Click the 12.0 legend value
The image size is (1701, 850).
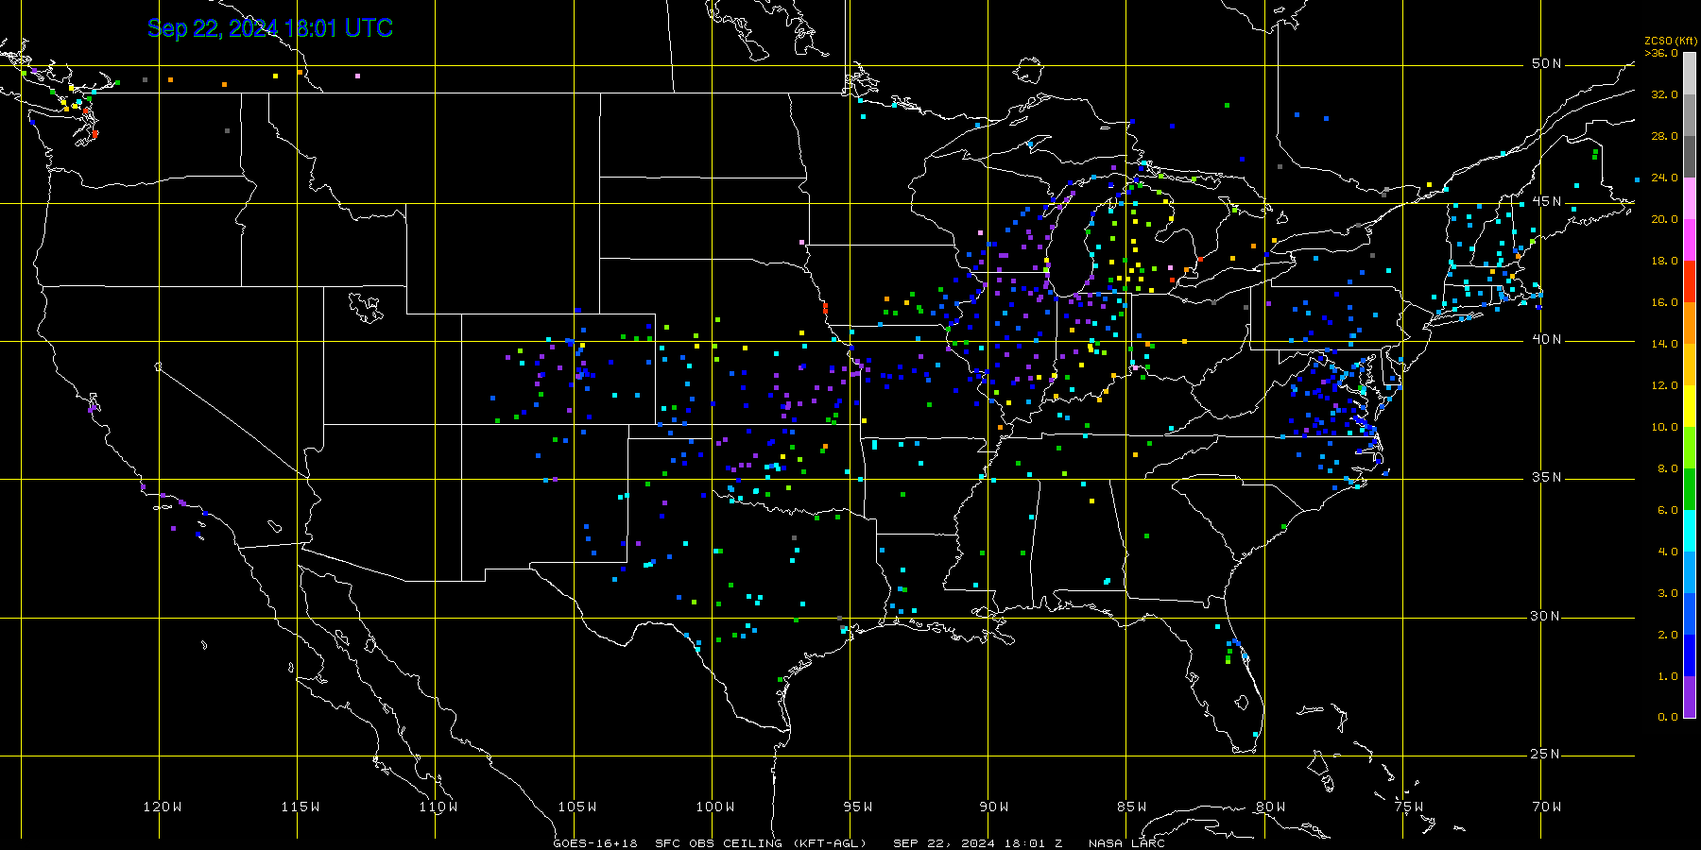click(x=1664, y=385)
